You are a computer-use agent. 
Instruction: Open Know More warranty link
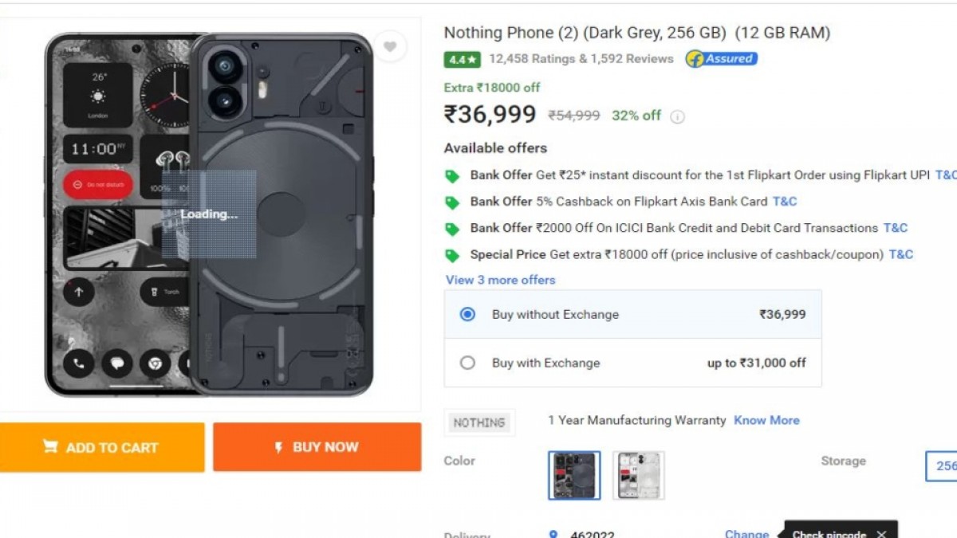766,420
